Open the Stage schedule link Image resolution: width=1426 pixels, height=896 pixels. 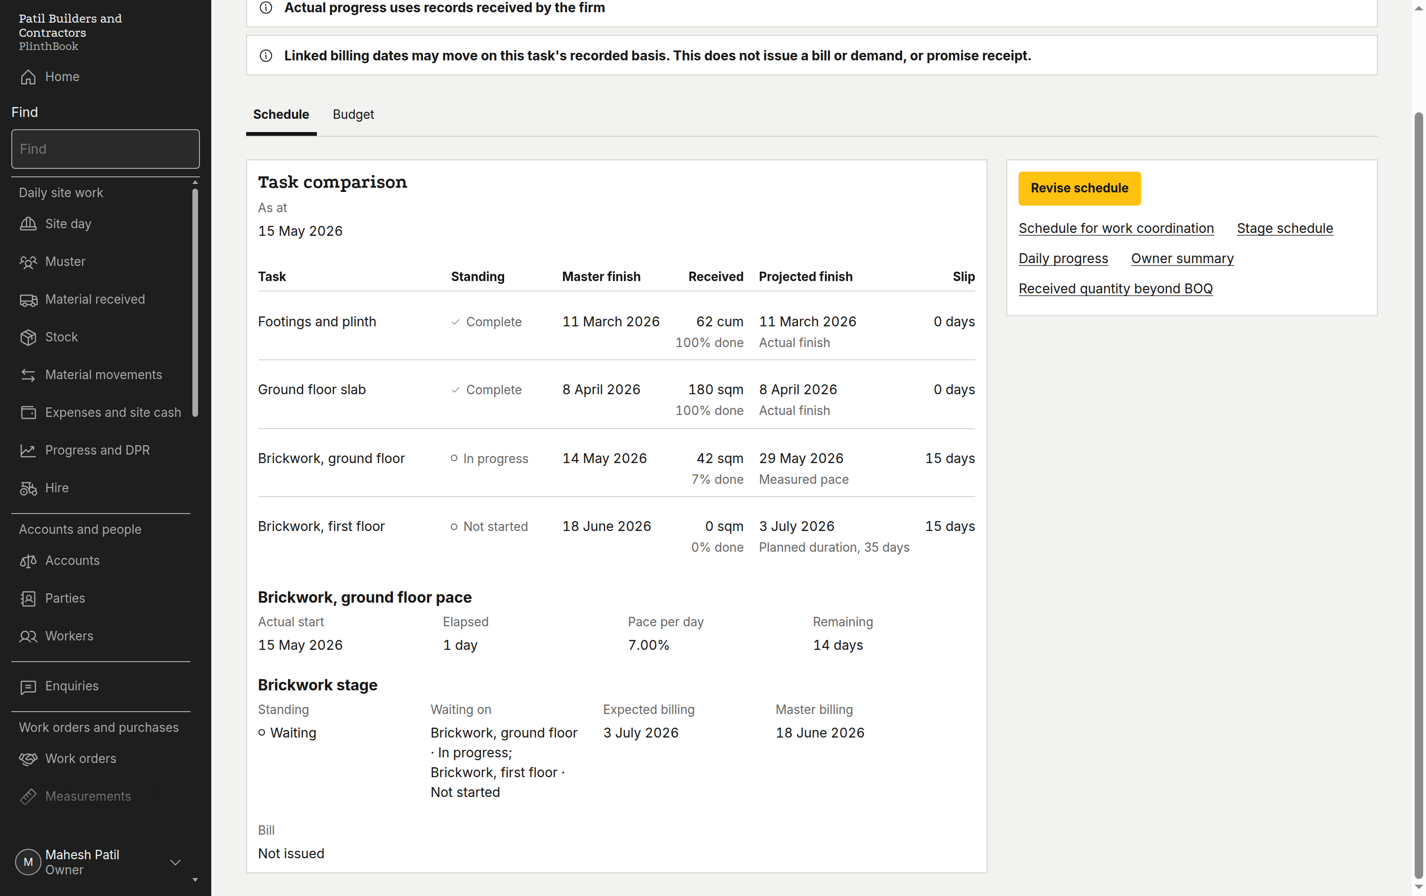tap(1285, 229)
